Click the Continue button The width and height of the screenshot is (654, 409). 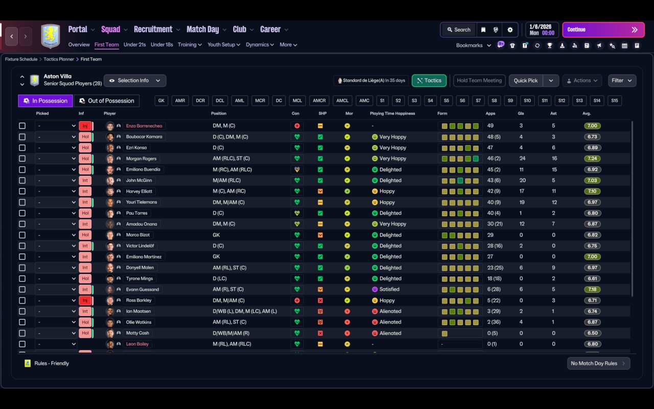click(x=603, y=30)
